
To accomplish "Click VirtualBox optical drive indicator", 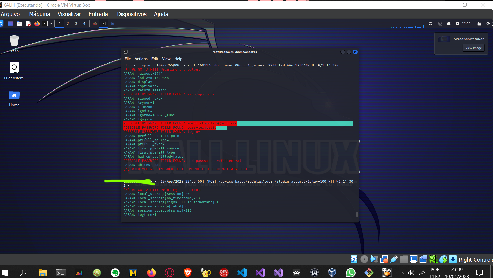I will [x=364, y=259].
